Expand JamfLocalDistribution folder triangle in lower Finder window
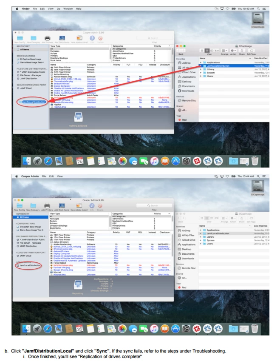The image size is (280, 364). [201, 233]
